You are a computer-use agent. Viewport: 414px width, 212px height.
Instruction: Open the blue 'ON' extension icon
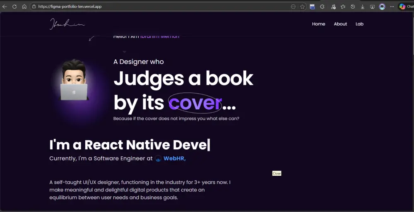pyautogui.click(x=312, y=7)
